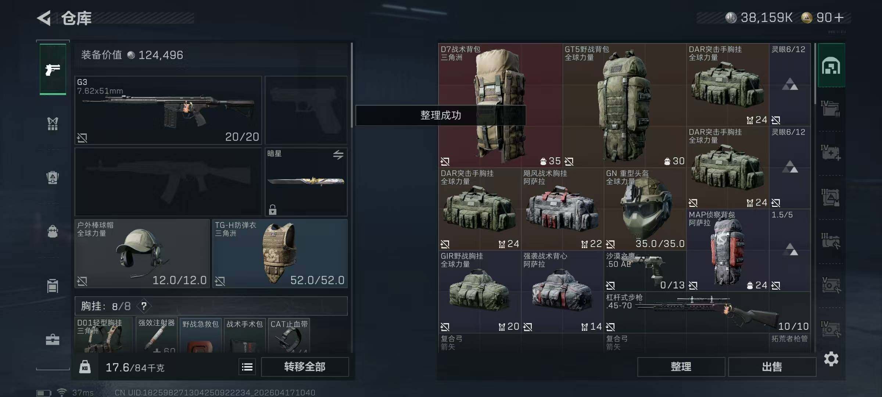Open warehouse settings gear icon

[x=831, y=359]
